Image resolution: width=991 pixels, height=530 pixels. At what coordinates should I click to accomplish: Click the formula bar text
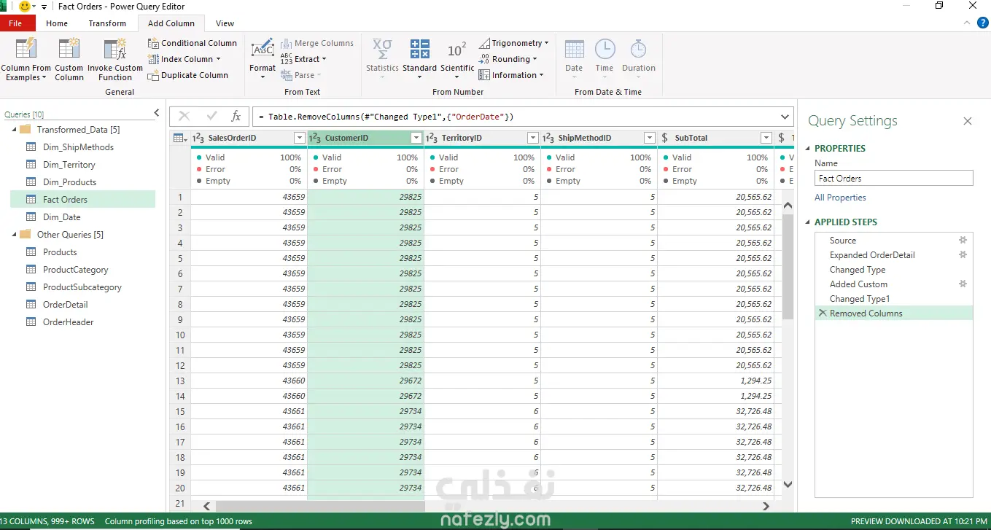click(386, 117)
